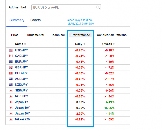
Task: Open the Candlestick Patterns sub-tab
Action: tap(112, 35)
